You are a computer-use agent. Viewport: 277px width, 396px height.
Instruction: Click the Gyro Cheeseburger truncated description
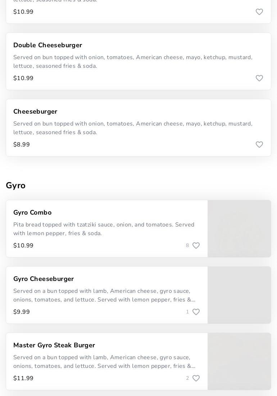click(x=104, y=295)
